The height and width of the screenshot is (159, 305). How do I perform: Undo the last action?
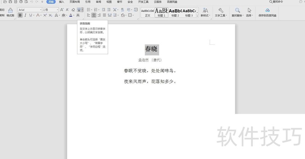(x=32, y=2)
